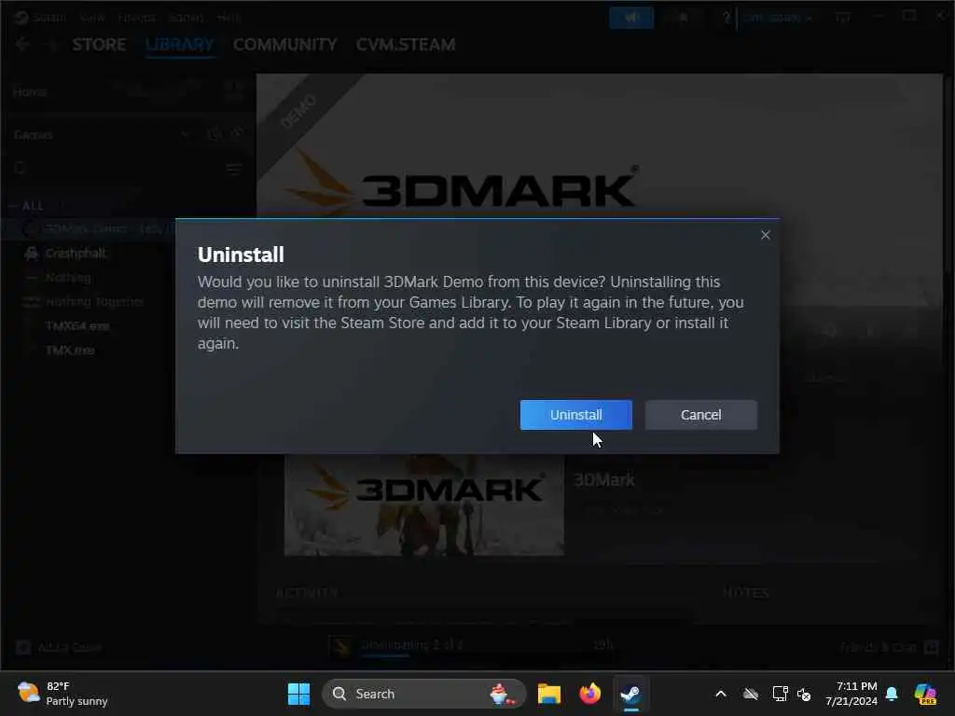Open the Games filter dropdown
The height and width of the screenshot is (716, 955).
coord(102,134)
